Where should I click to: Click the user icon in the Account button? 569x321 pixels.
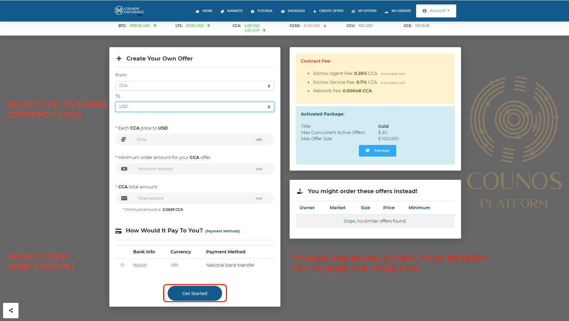pyautogui.click(x=425, y=11)
